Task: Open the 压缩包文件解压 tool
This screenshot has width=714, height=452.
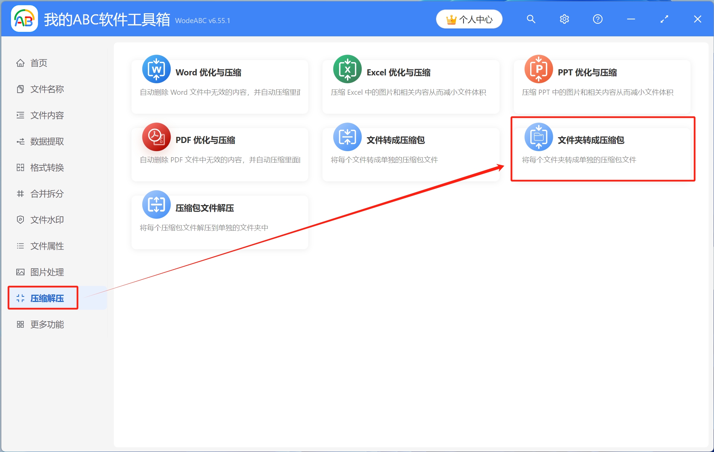Action: [220, 221]
